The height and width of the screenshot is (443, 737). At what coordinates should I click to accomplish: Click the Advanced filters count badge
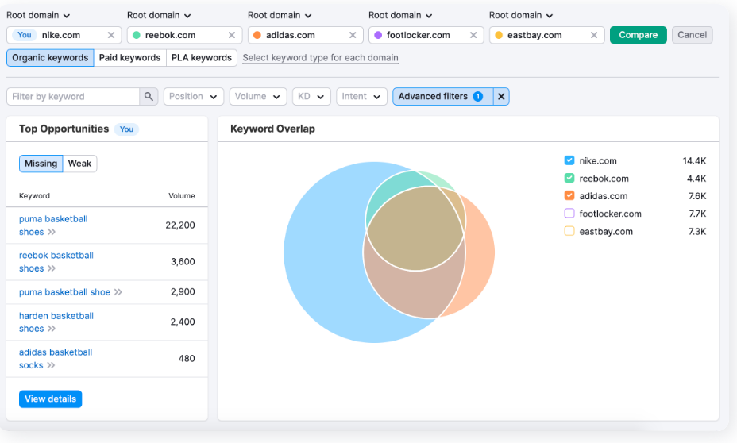[477, 96]
